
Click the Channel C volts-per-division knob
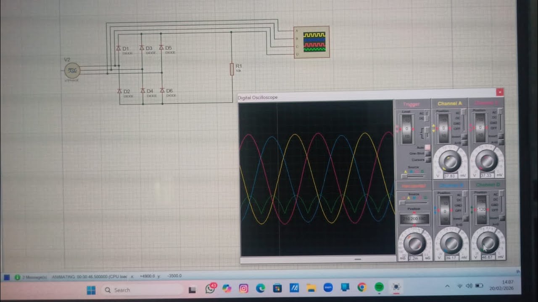[x=488, y=161]
